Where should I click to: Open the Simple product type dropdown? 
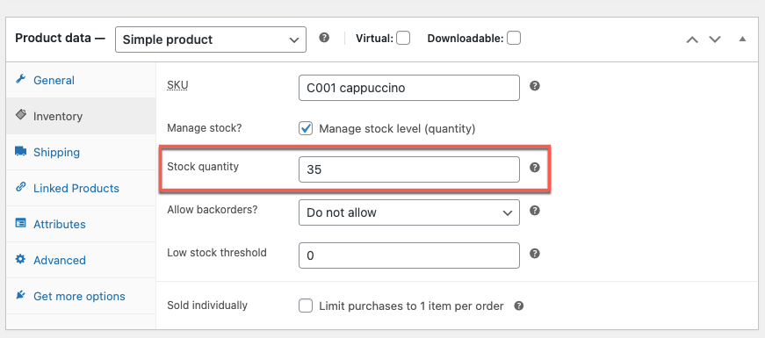[x=211, y=40]
